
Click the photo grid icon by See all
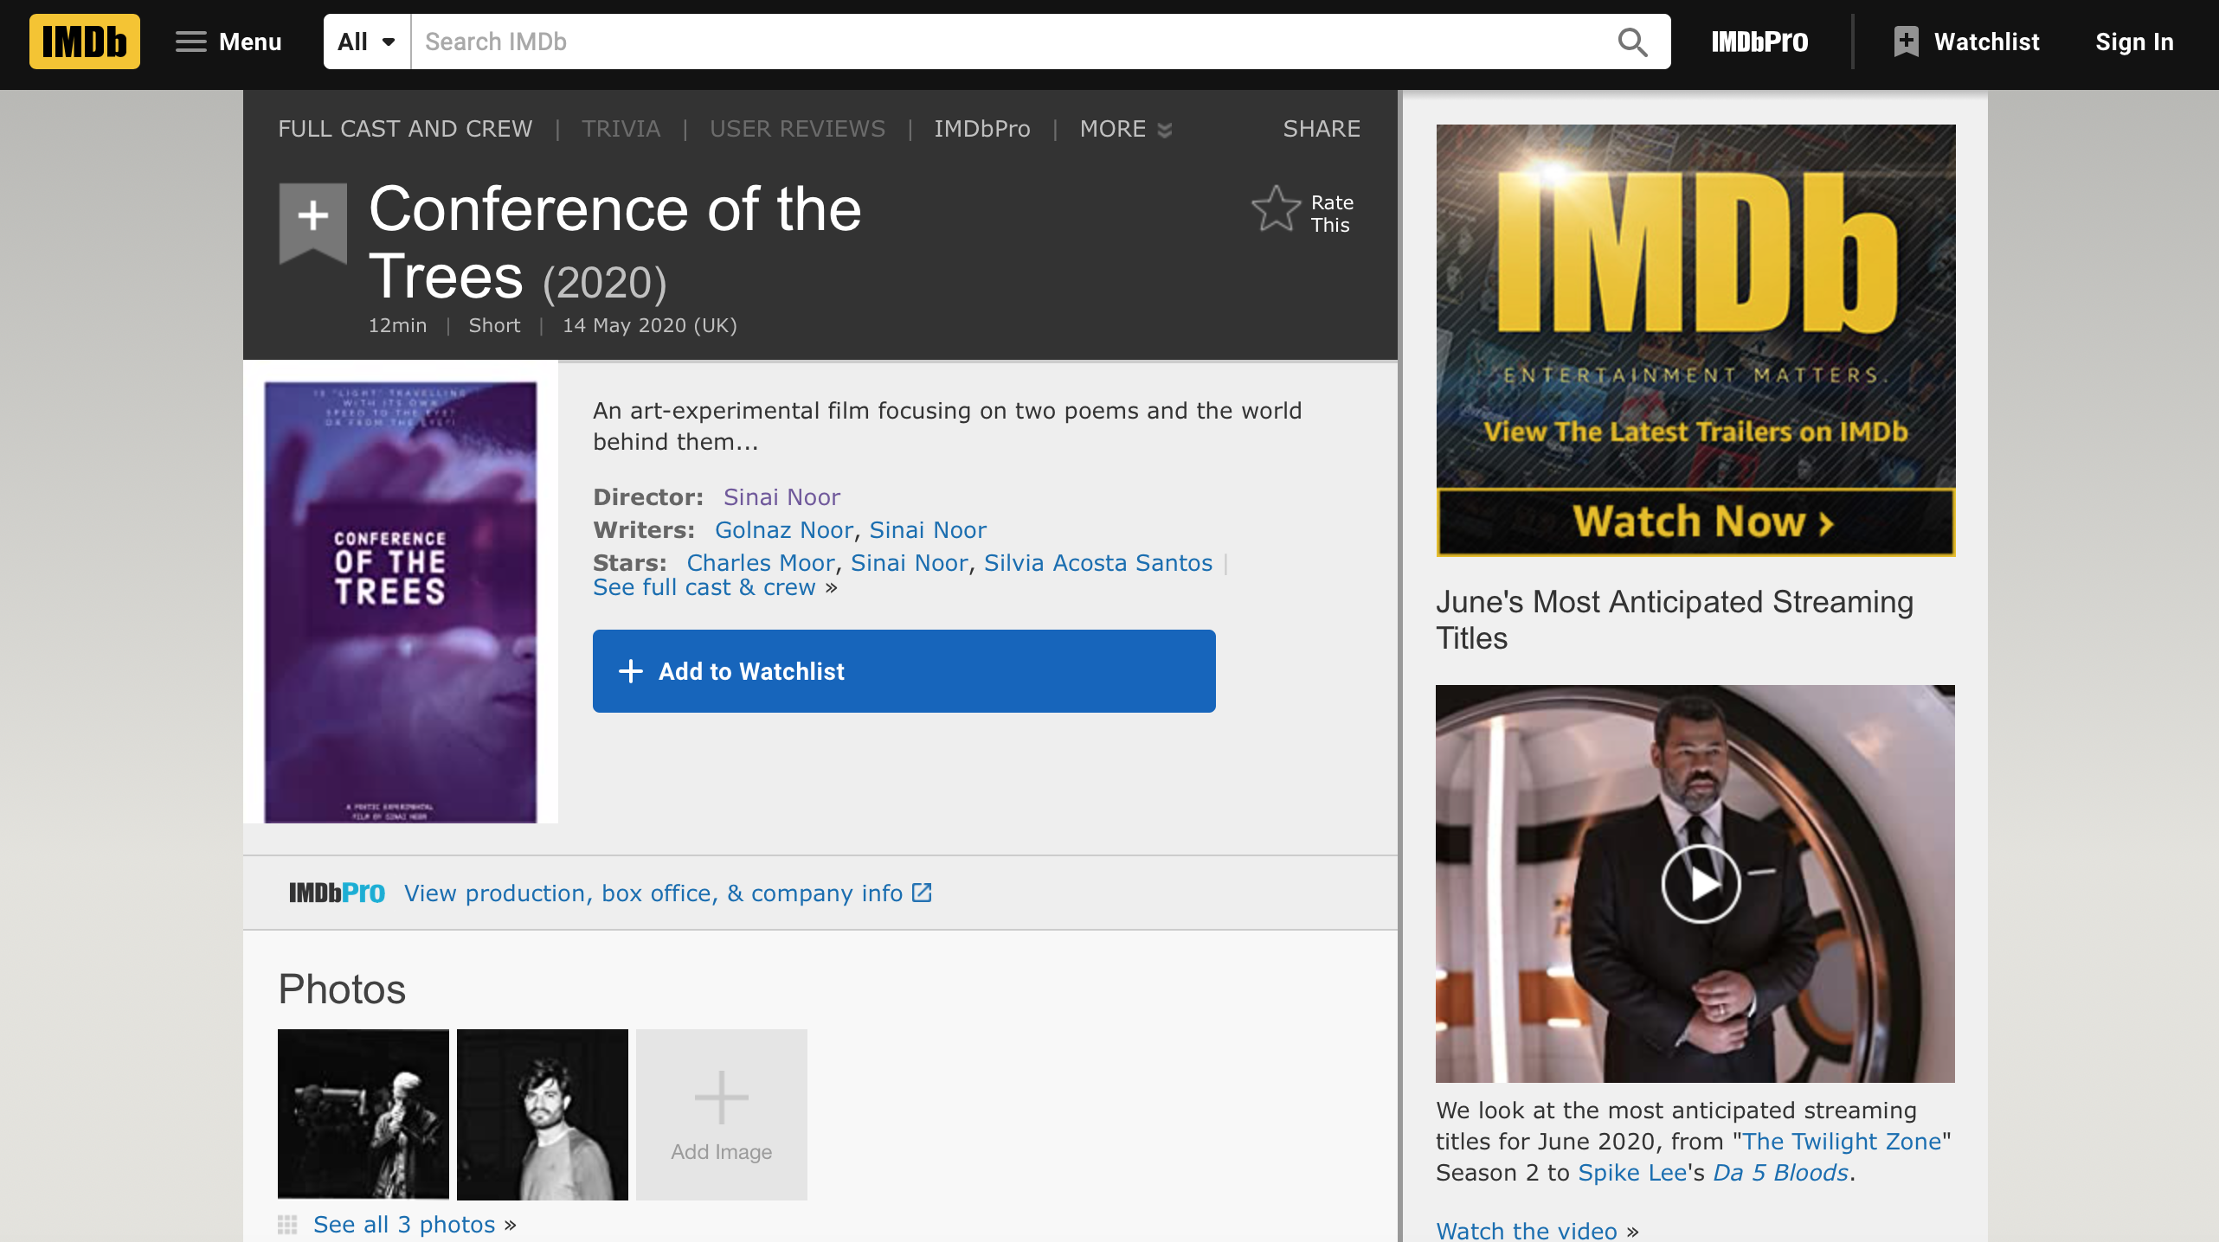coord(287,1225)
